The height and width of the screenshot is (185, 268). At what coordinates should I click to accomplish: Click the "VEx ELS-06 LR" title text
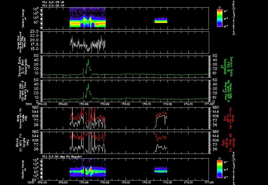53,2
